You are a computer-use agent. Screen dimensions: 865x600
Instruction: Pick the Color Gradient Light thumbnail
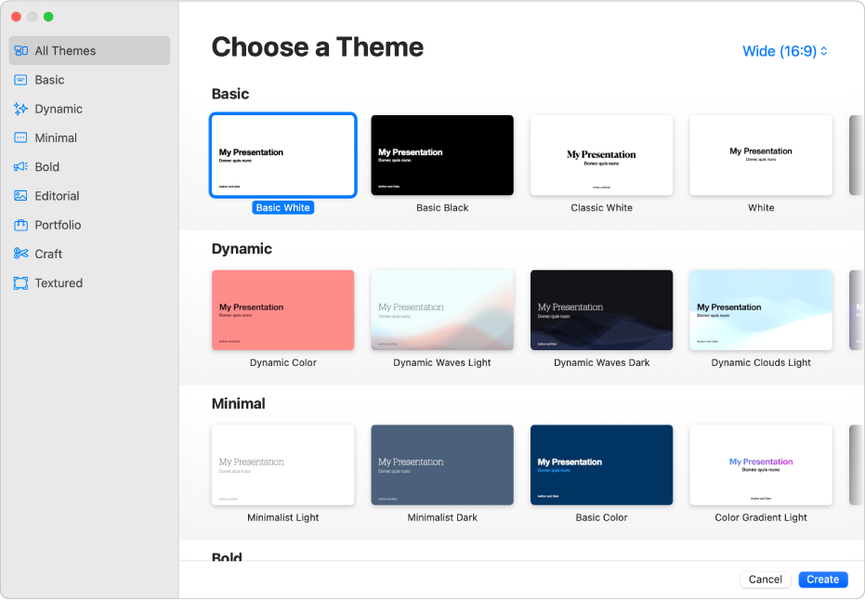(x=761, y=465)
